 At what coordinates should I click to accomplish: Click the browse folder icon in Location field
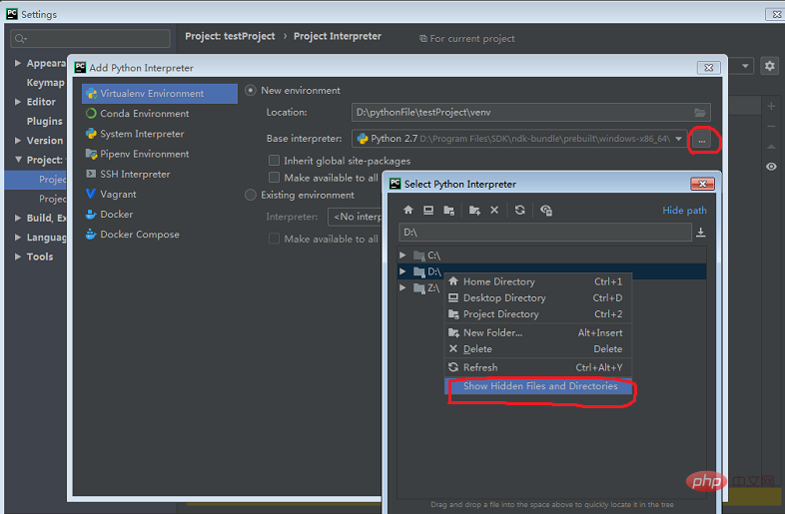pos(701,113)
